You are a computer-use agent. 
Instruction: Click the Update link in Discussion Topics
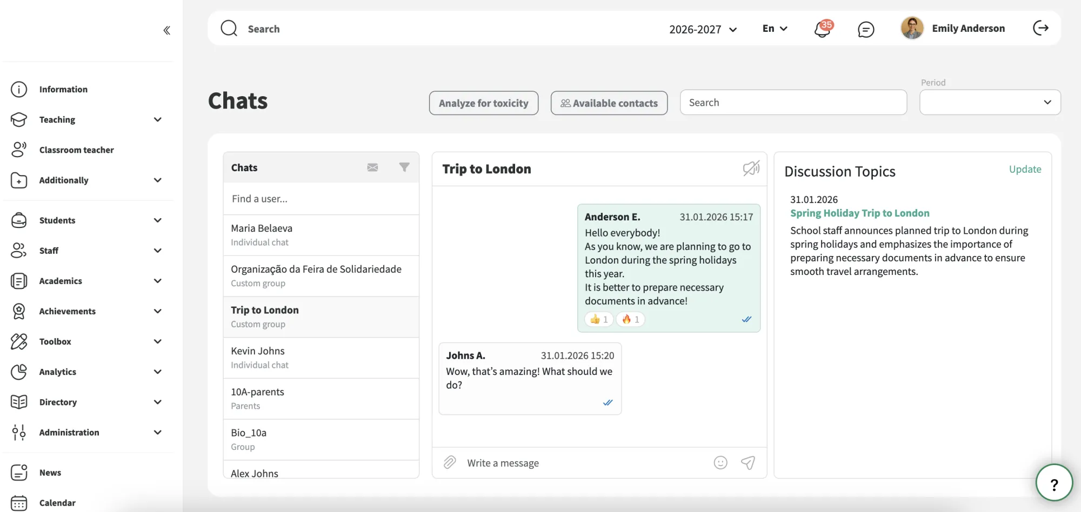1025,169
